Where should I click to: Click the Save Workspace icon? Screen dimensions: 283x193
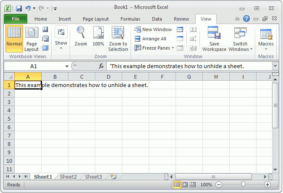coord(214,33)
